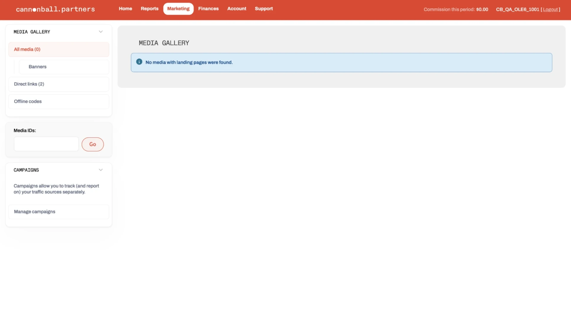Click the Commission this period amount
Screen dimensions: 571x327
coord(482,10)
